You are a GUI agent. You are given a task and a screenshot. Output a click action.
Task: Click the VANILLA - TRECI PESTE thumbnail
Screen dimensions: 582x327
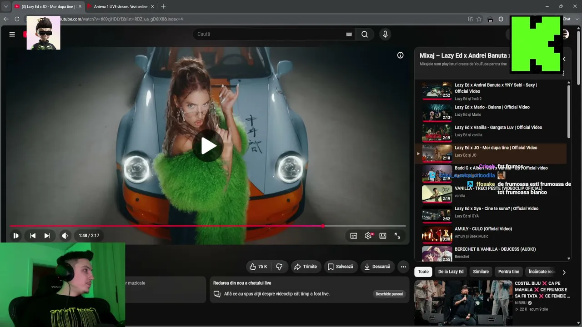[x=437, y=193]
